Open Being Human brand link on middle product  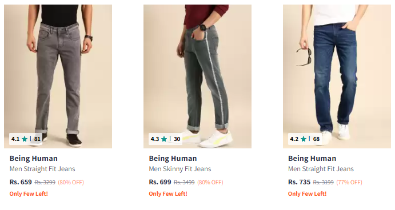tap(173, 159)
